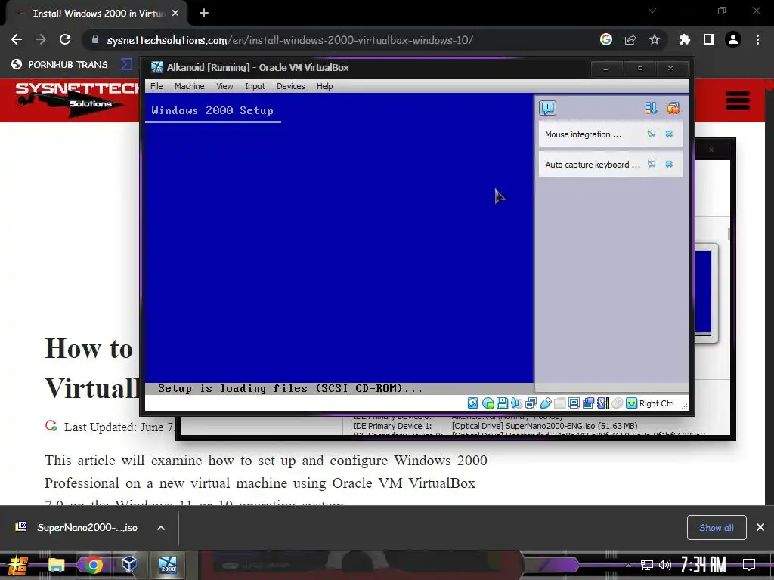Open File Explorer from the taskbar
The width and height of the screenshot is (774, 580).
(x=56, y=565)
